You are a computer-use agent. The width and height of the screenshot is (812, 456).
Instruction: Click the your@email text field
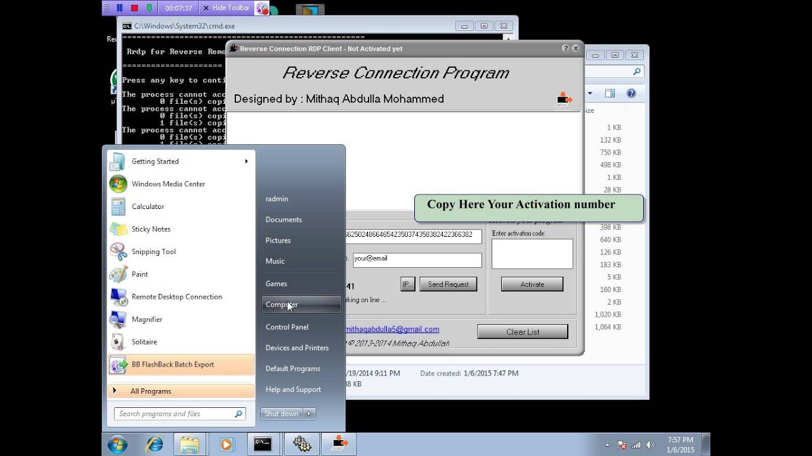[417, 260]
